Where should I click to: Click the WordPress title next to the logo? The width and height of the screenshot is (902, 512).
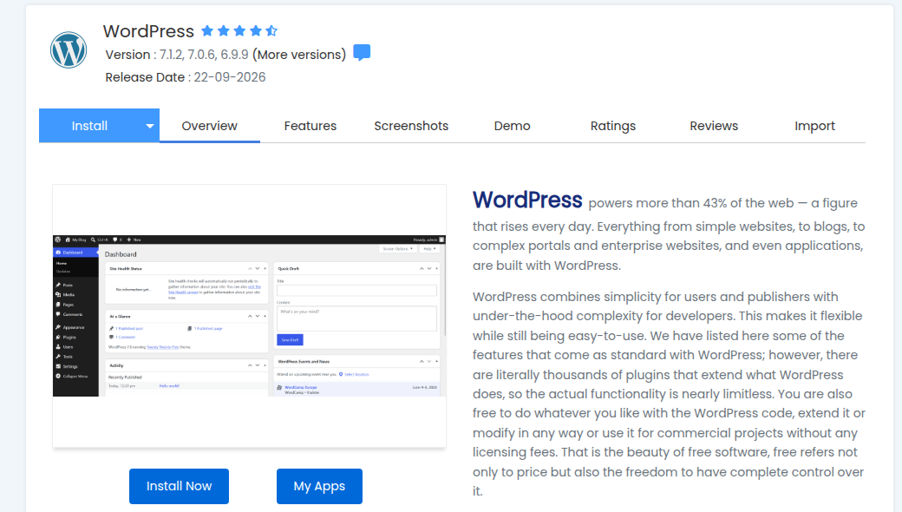pyautogui.click(x=148, y=31)
